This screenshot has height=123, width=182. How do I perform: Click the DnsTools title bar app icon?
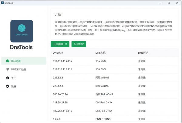tap(2, 3)
